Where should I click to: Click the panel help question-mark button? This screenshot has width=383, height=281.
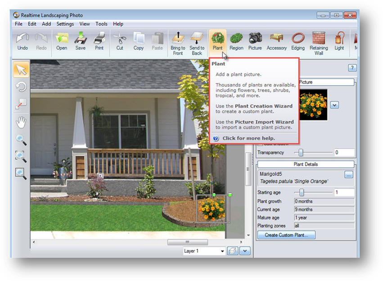click(352, 68)
